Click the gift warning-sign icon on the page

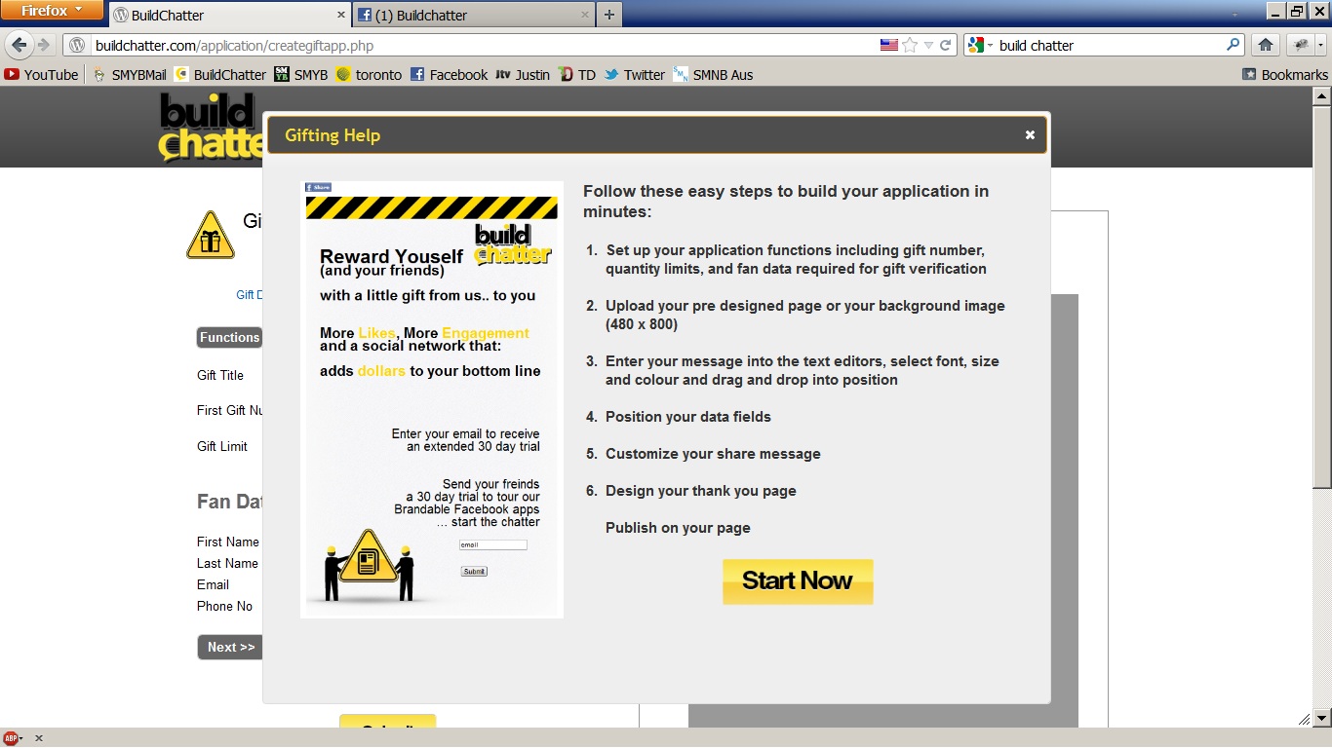tap(211, 235)
